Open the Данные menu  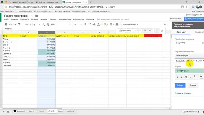tap(53, 19)
